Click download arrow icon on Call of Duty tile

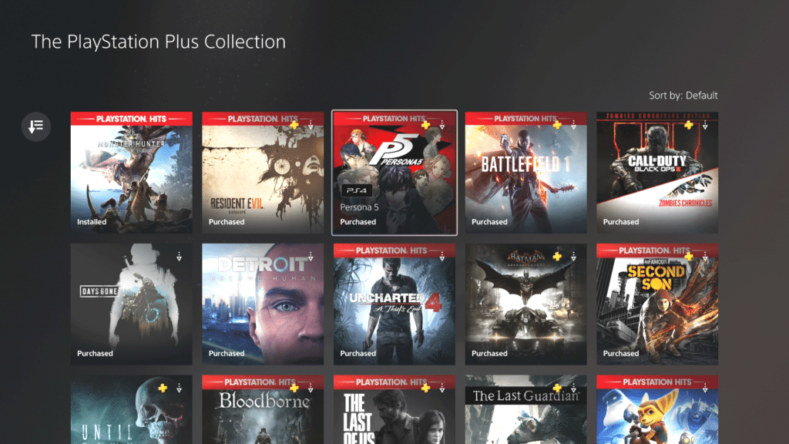[x=705, y=125]
